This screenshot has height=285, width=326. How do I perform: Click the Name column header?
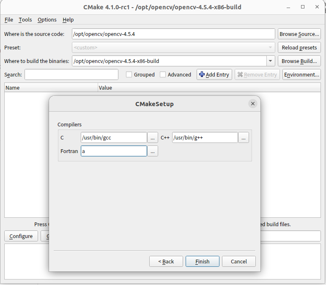click(51, 88)
